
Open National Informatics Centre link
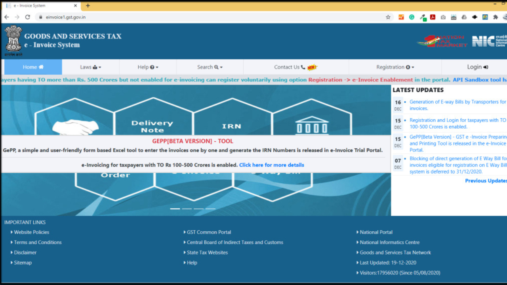(x=390, y=242)
